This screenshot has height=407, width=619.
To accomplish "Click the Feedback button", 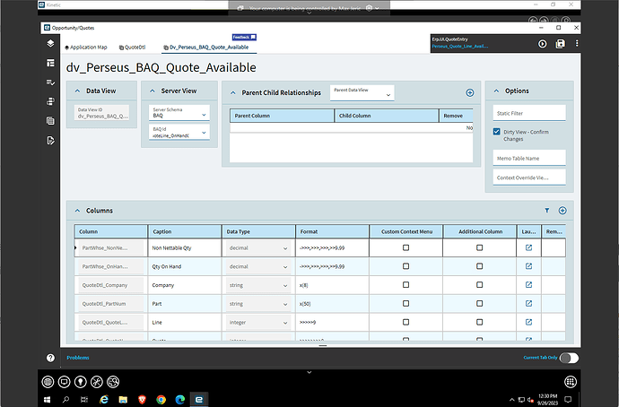I will (244, 37).
